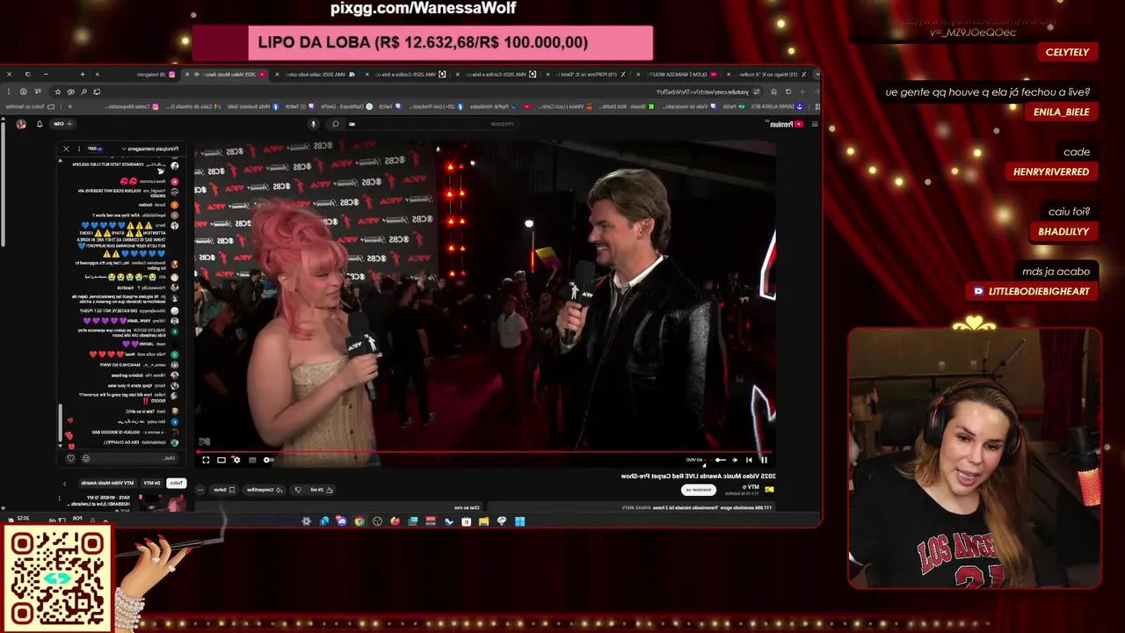Open the RAYE related video thumbnail
The height and width of the screenshot is (633, 1125).
[161, 504]
